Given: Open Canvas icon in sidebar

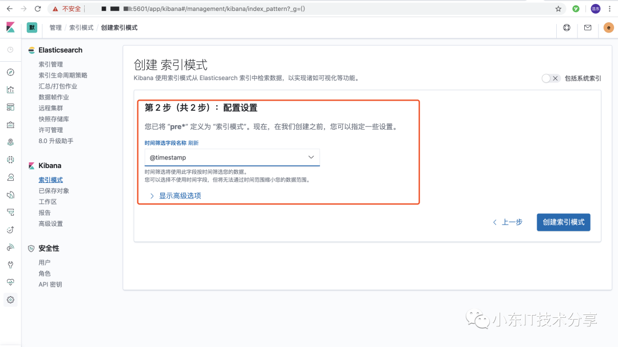Looking at the screenshot, I should coord(11,125).
